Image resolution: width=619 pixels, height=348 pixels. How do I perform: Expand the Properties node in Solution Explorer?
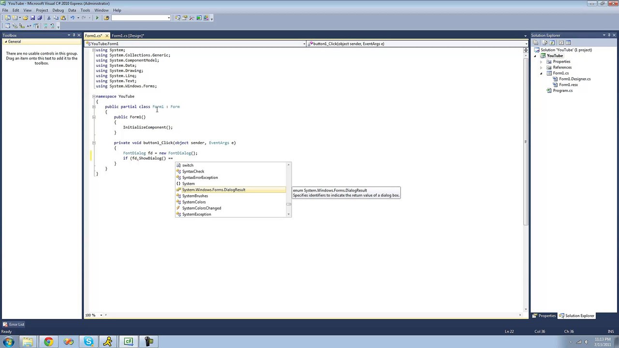click(541, 61)
